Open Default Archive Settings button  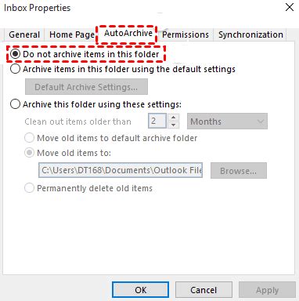pyautogui.click(x=86, y=87)
